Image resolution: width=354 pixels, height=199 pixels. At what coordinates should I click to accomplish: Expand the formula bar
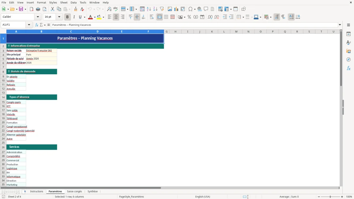pyautogui.click(x=340, y=25)
